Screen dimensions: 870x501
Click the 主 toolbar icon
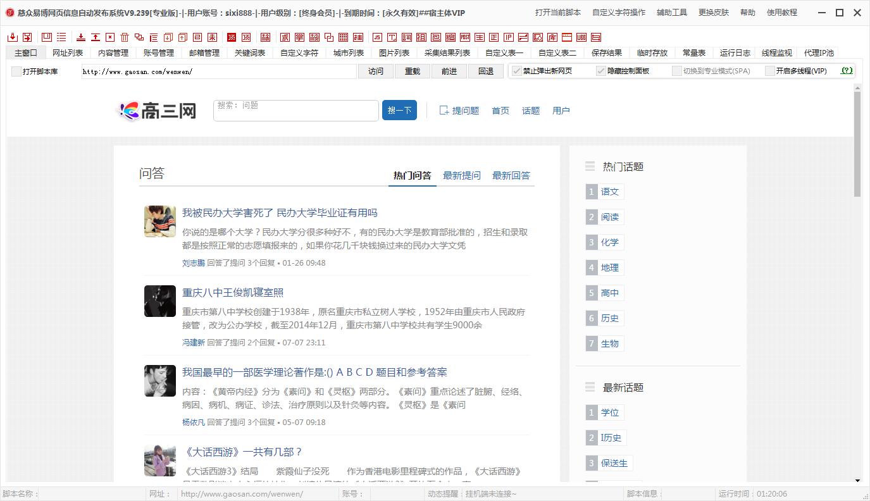click(480, 37)
